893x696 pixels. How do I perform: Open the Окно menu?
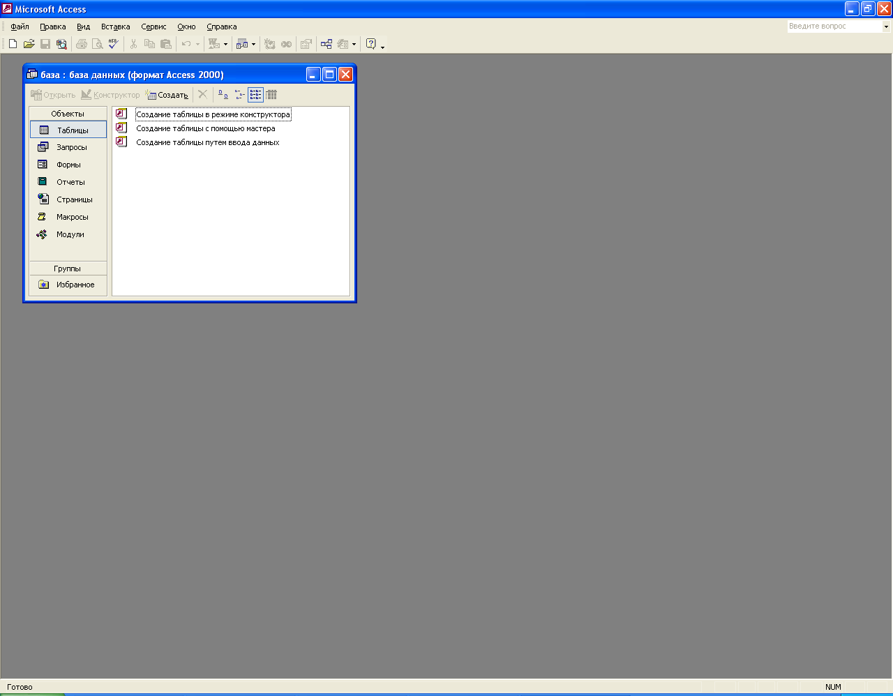coord(186,27)
